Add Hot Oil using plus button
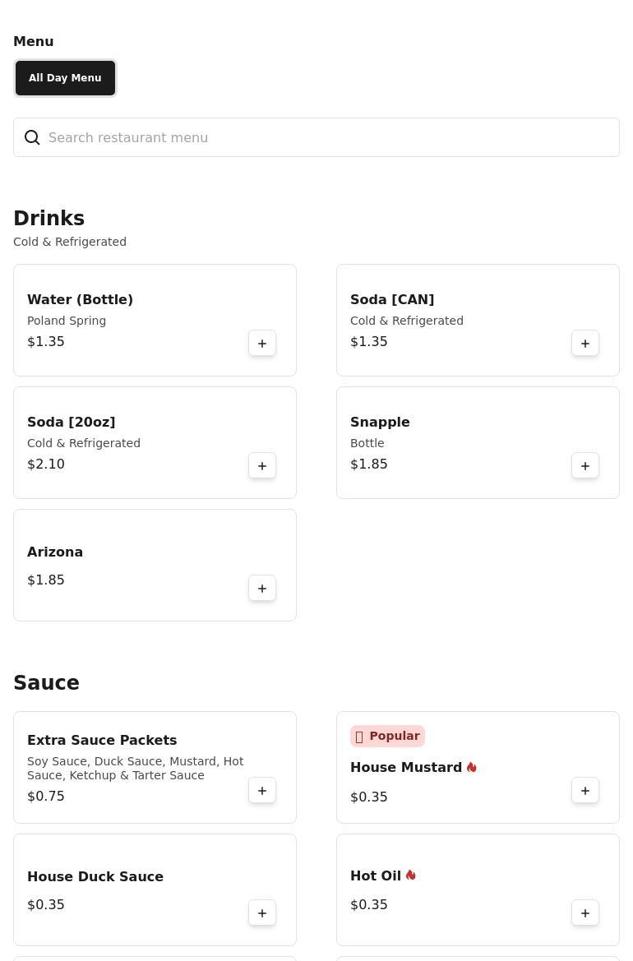The width and height of the screenshot is (633, 961). [584, 913]
